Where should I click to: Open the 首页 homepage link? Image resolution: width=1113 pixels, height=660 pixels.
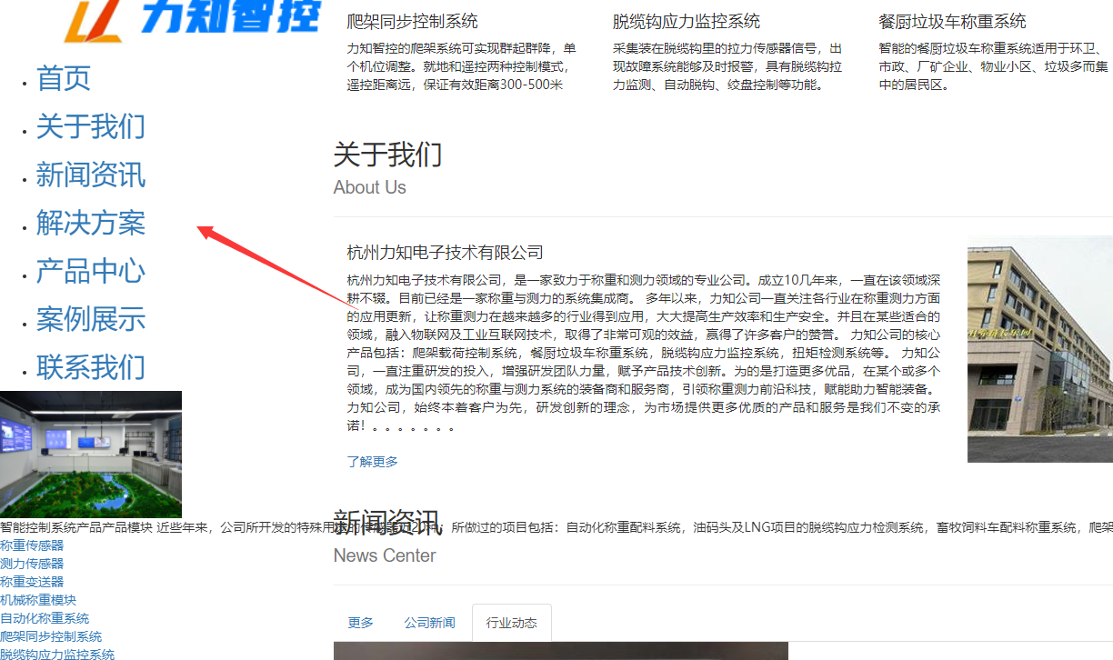click(x=62, y=79)
